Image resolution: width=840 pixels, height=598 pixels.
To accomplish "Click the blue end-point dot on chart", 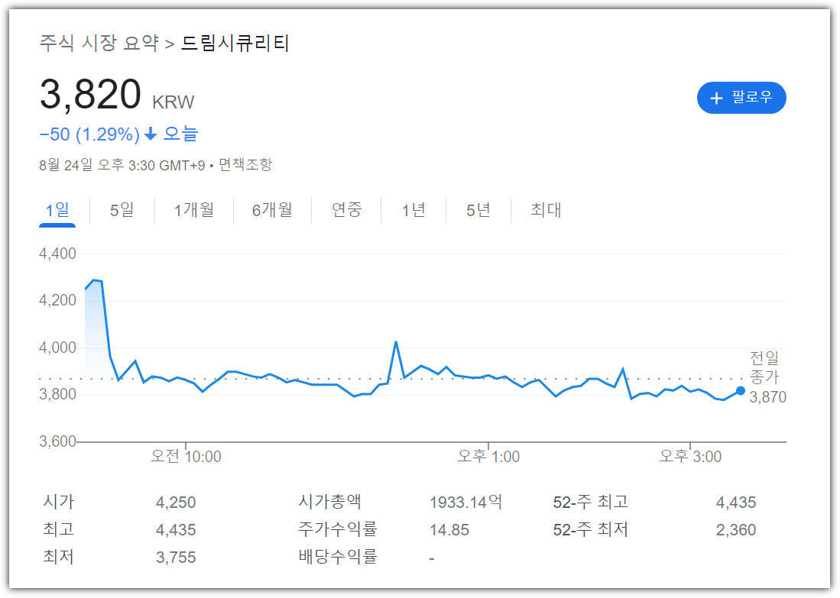I will (x=741, y=391).
